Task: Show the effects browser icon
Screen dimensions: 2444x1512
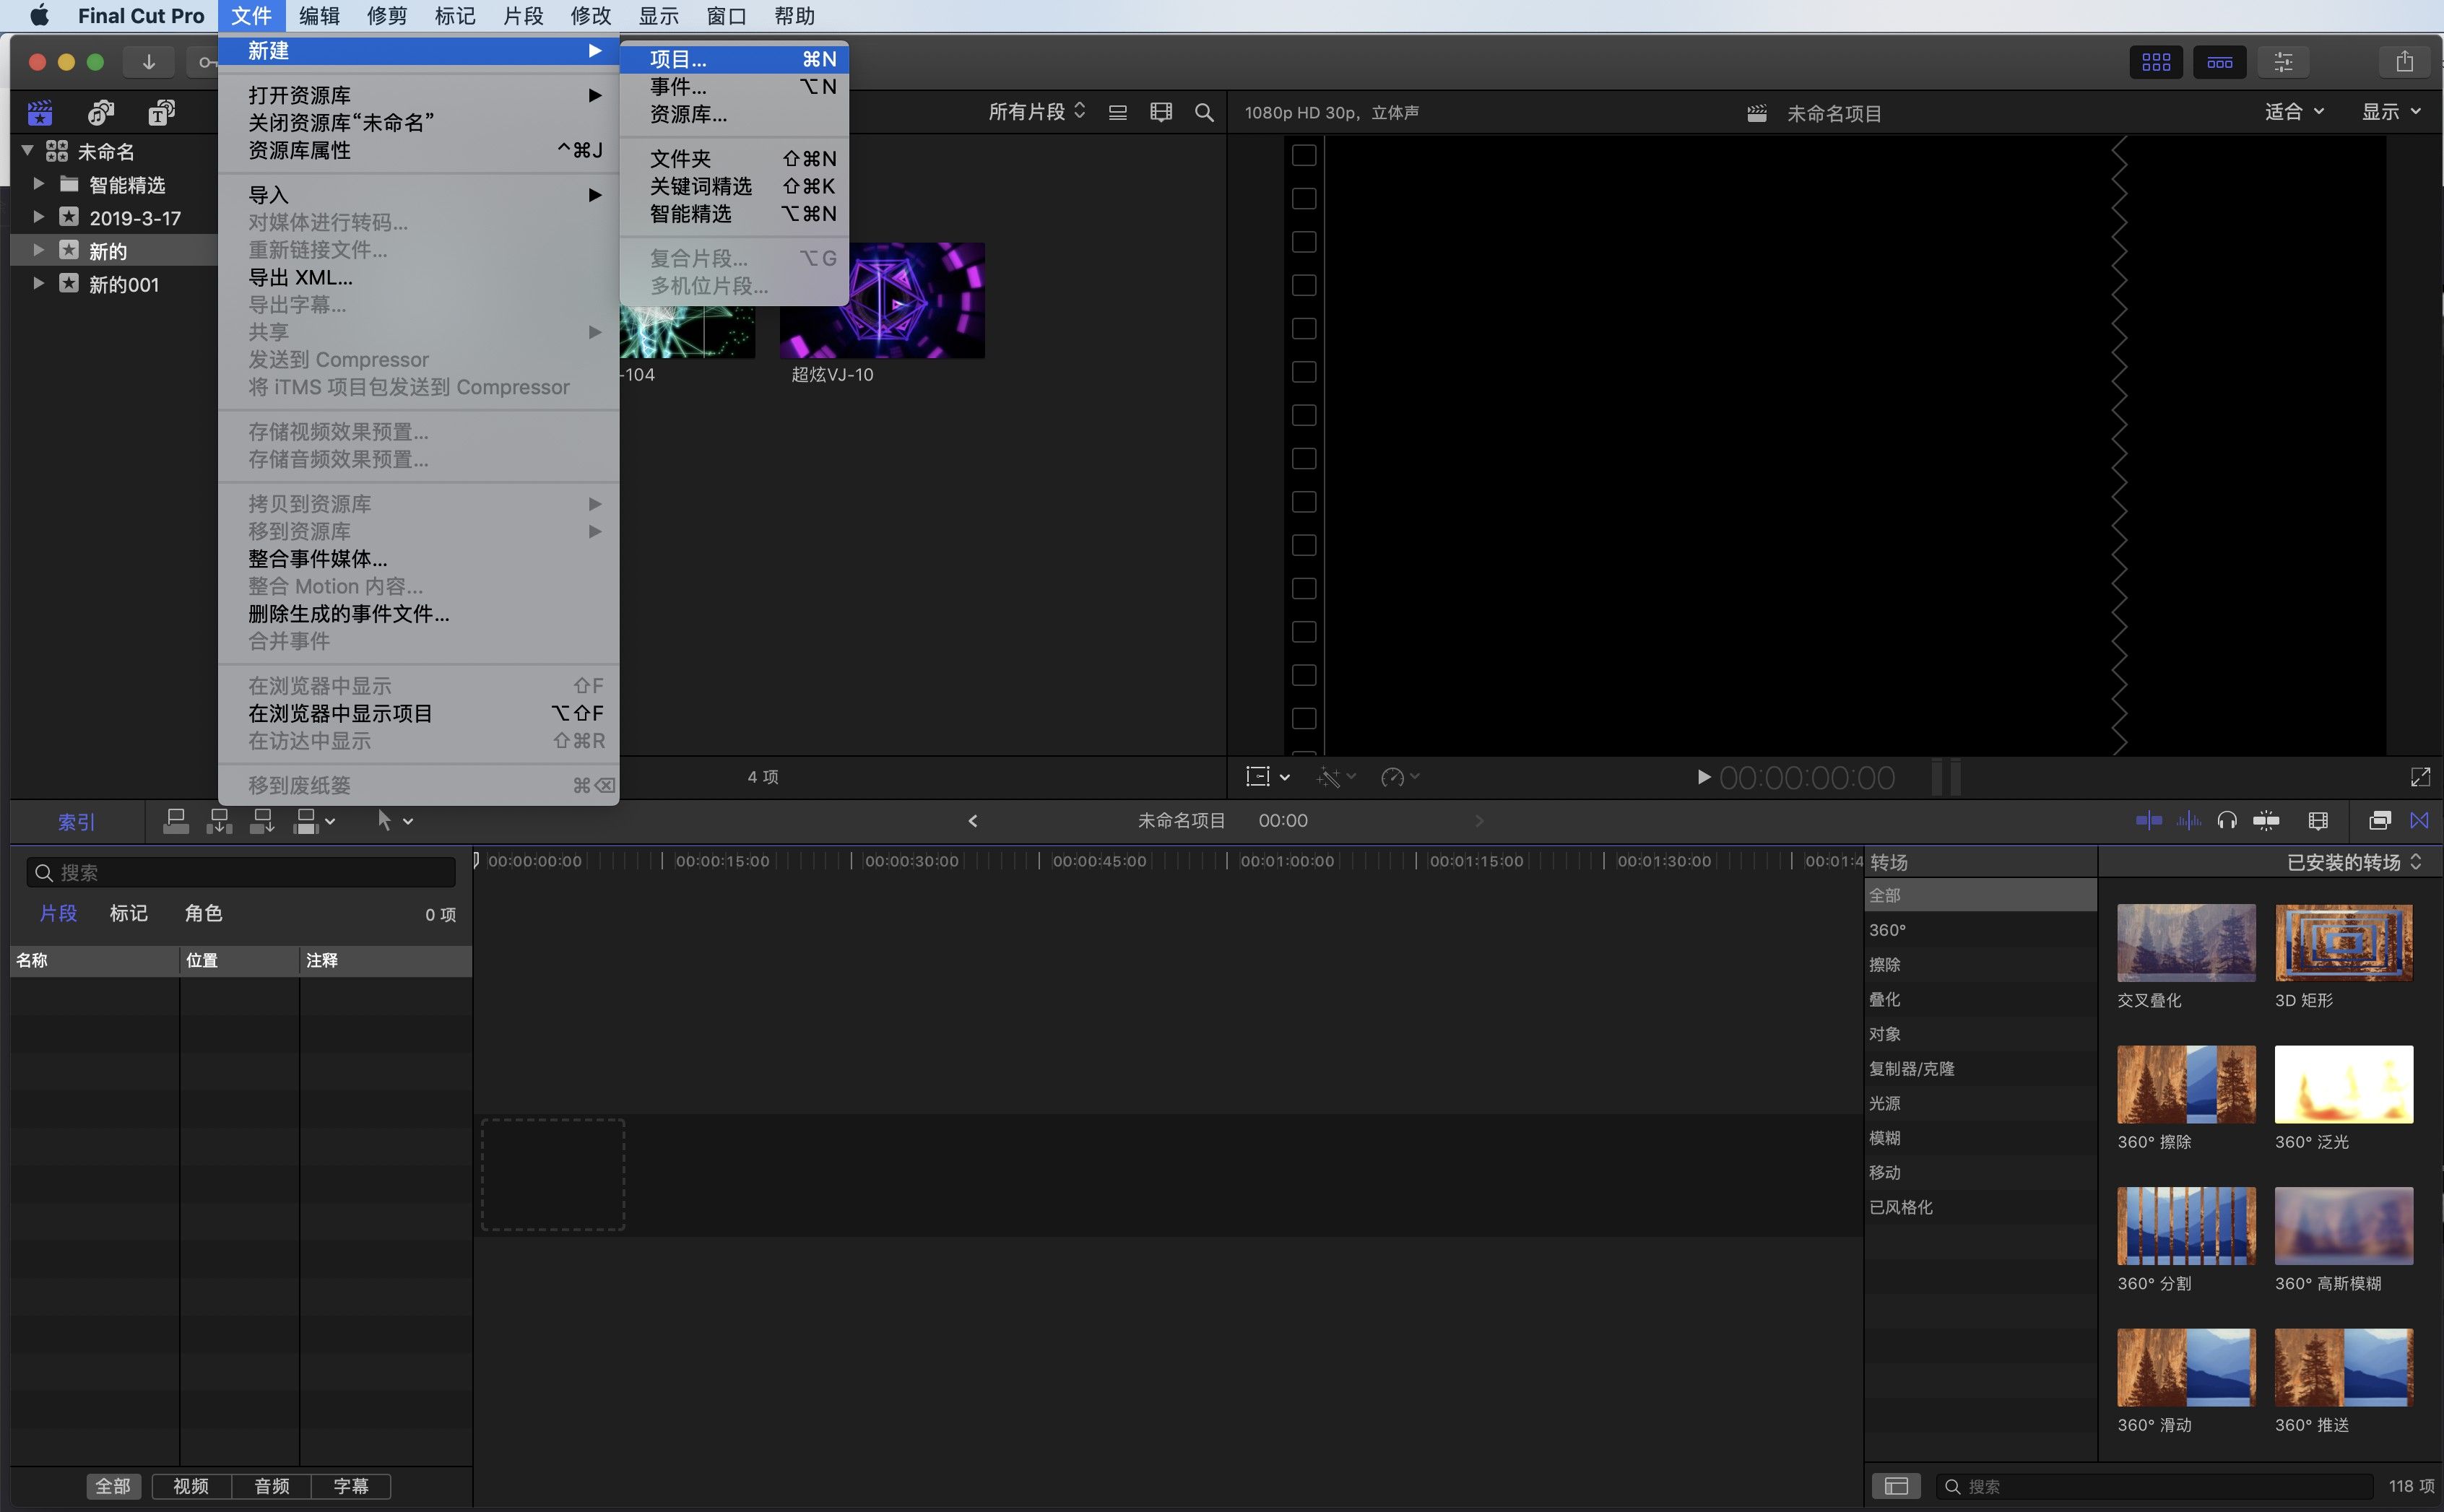Action: [x=2380, y=820]
